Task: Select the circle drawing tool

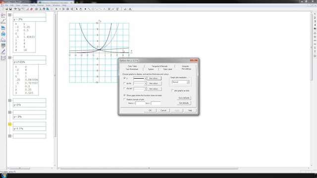Action: (x=93, y=9)
